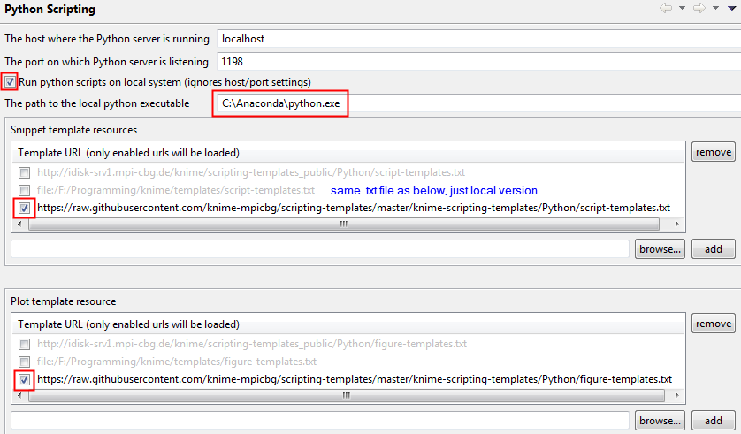Image resolution: width=741 pixels, height=434 pixels.
Task: Open the back history dropdown arrow
Action: [x=682, y=8]
